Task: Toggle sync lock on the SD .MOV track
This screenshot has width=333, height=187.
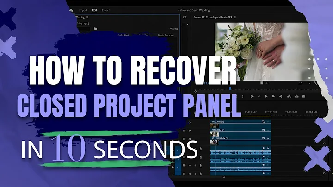Action: [184, 139]
